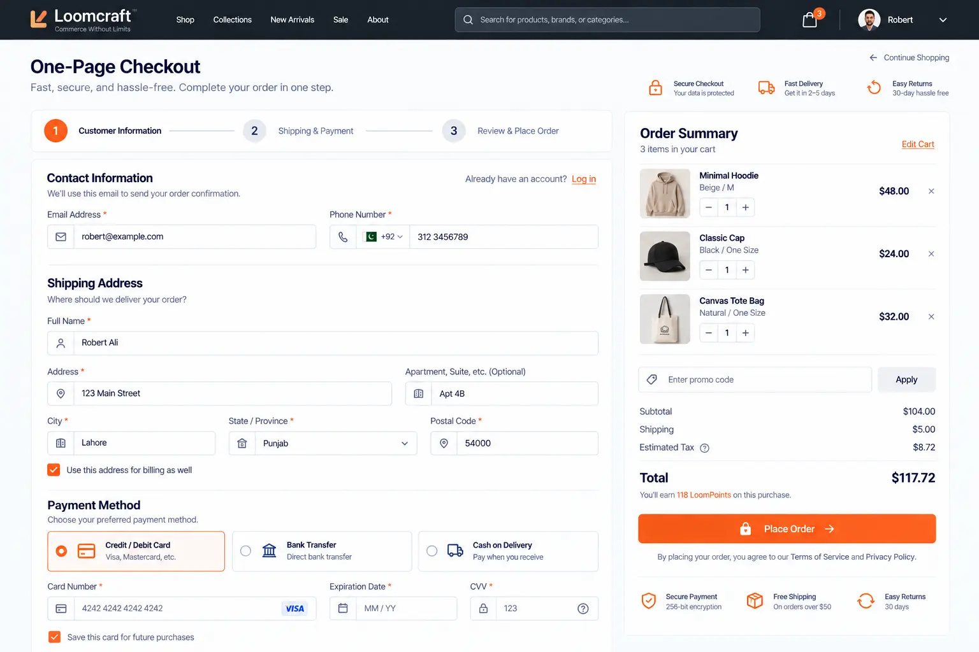Click Robert's profile avatar

coord(869,20)
